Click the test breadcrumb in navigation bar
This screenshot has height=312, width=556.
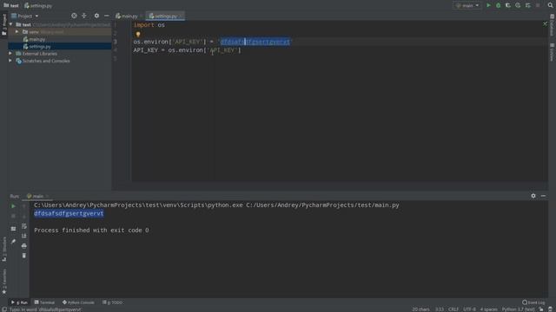coord(11,6)
